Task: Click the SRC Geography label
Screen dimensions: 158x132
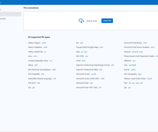Action: [130, 74]
